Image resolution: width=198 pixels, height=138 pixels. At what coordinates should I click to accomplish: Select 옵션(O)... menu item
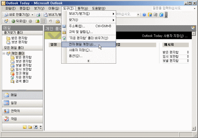pyautogui.click(x=88, y=56)
